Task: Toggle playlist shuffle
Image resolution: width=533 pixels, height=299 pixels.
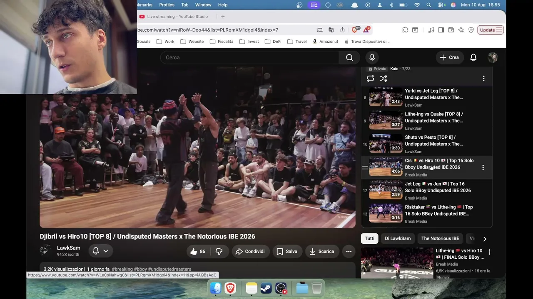Action: pos(384,78)
